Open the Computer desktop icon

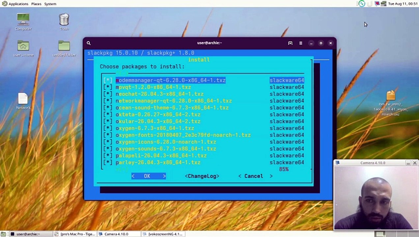tap(23, 22)
